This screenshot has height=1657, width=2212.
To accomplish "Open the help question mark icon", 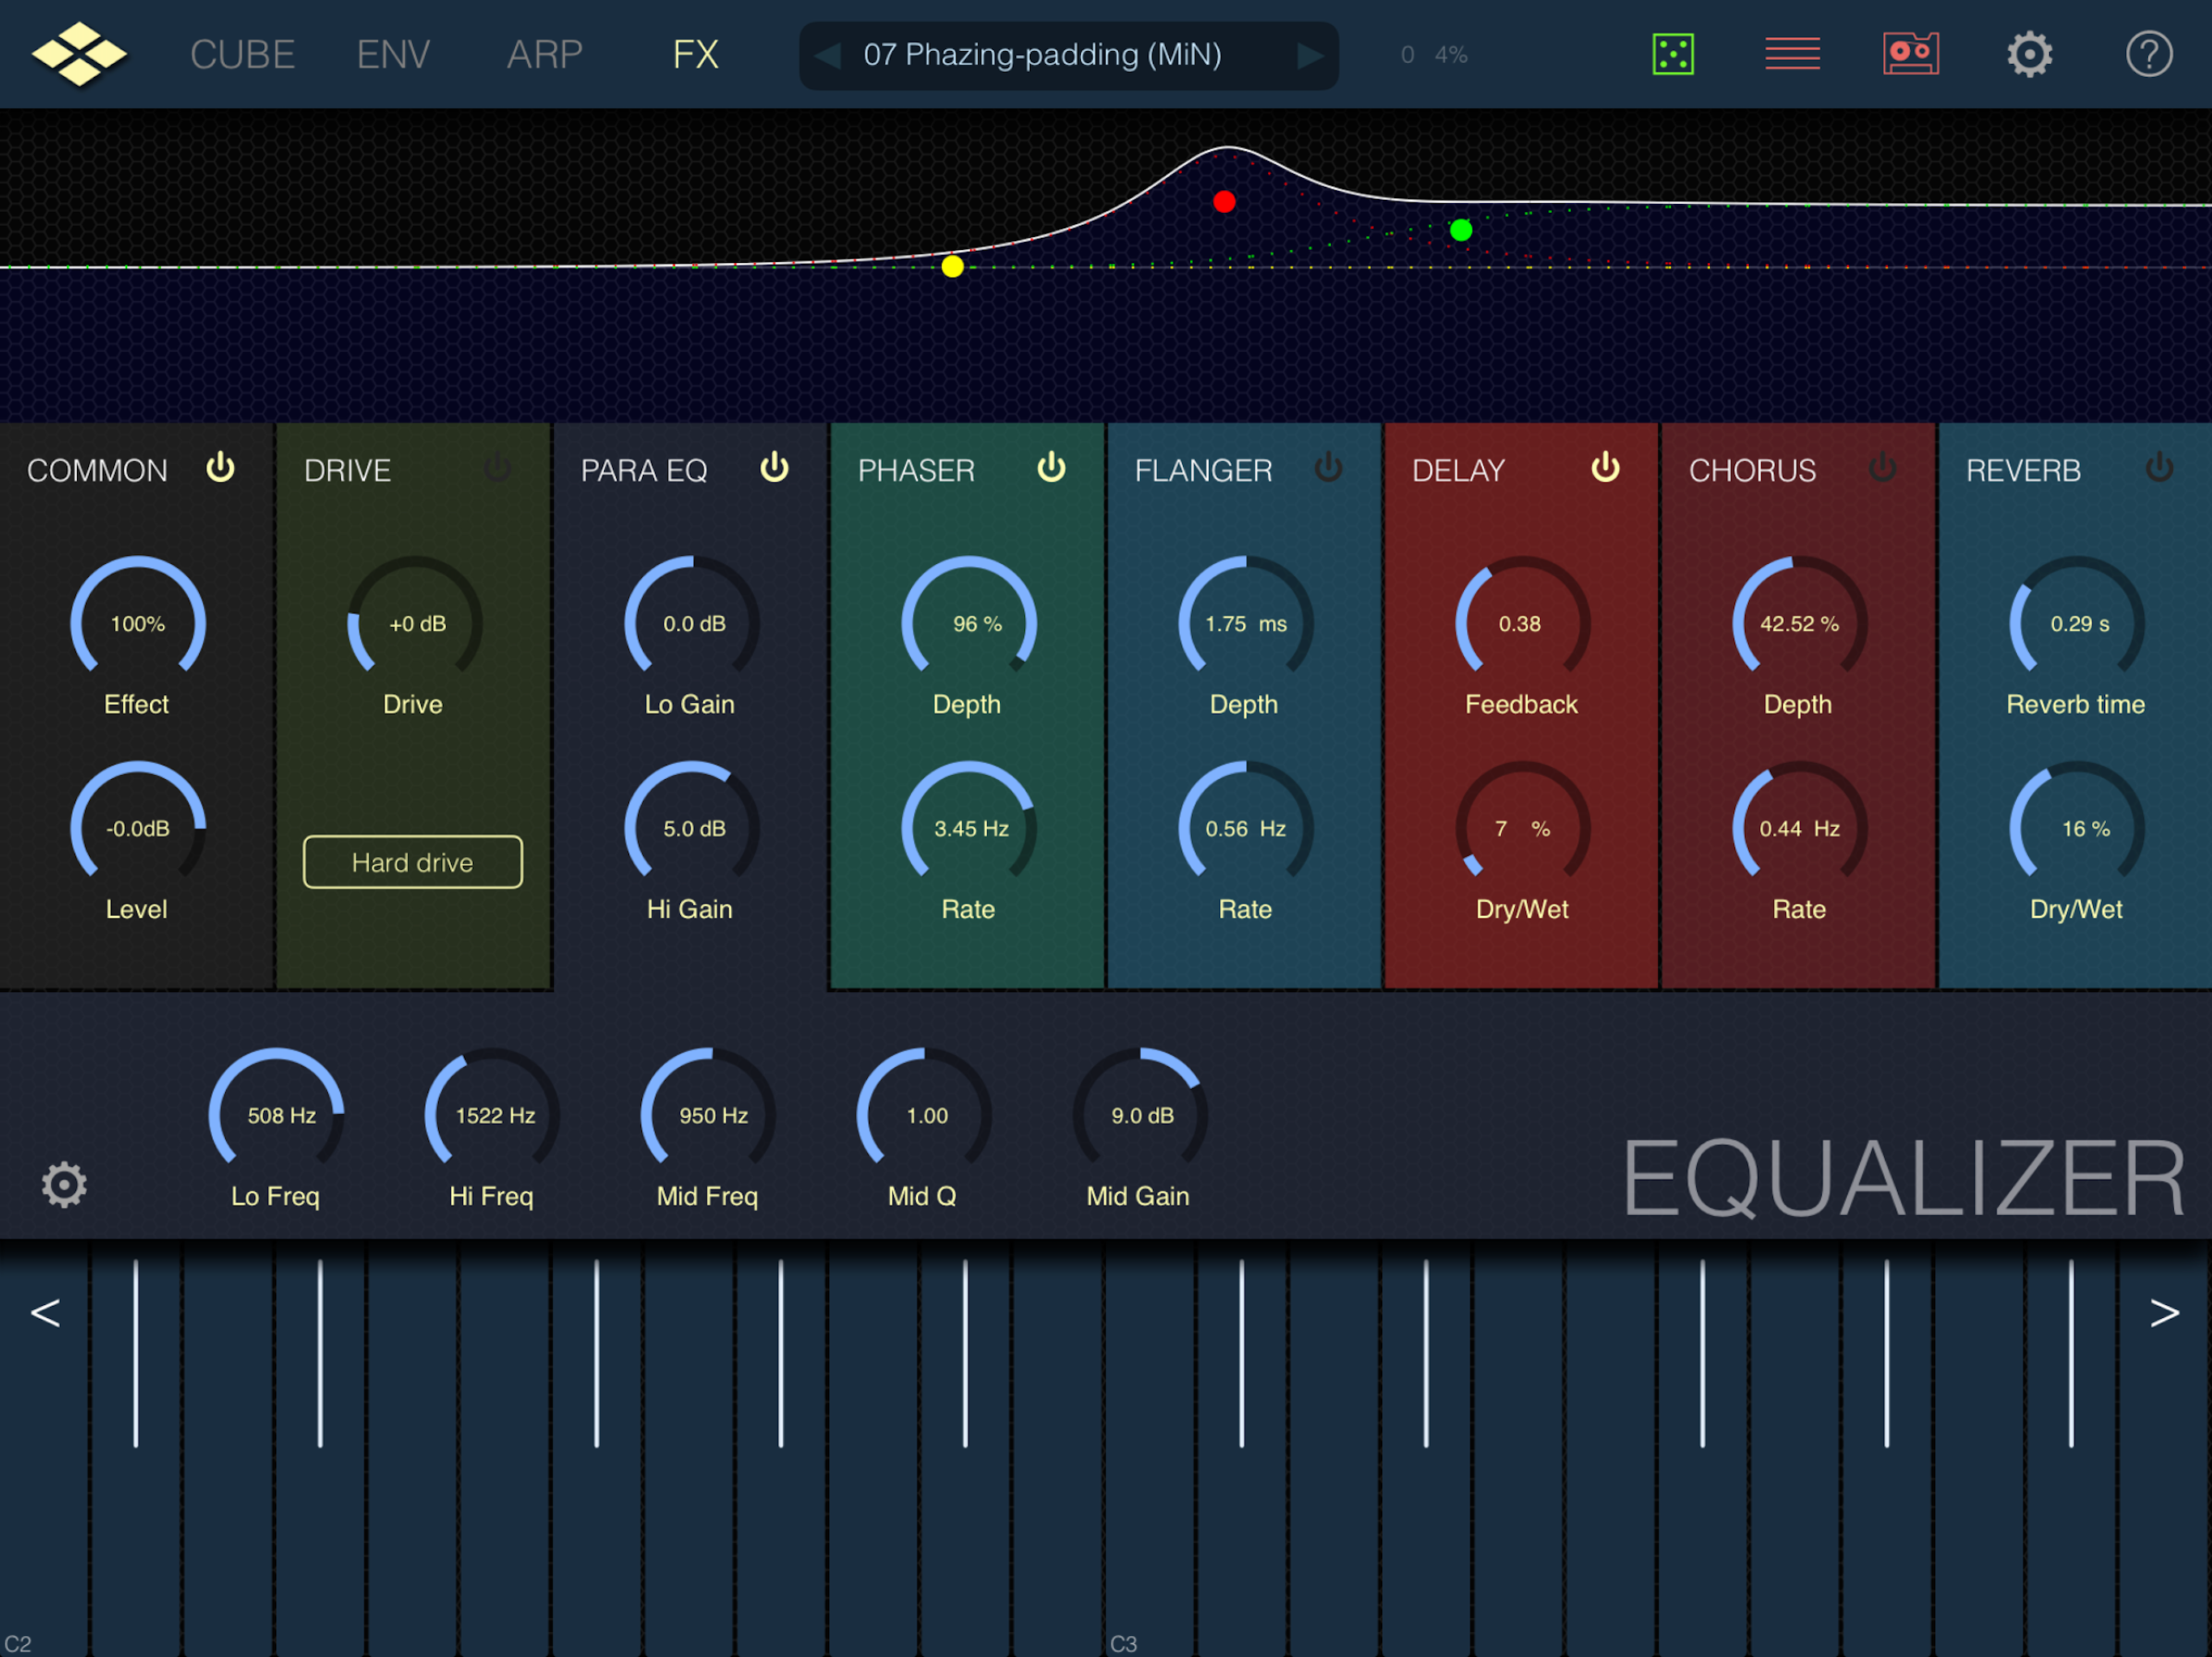I will (2148, 54).
